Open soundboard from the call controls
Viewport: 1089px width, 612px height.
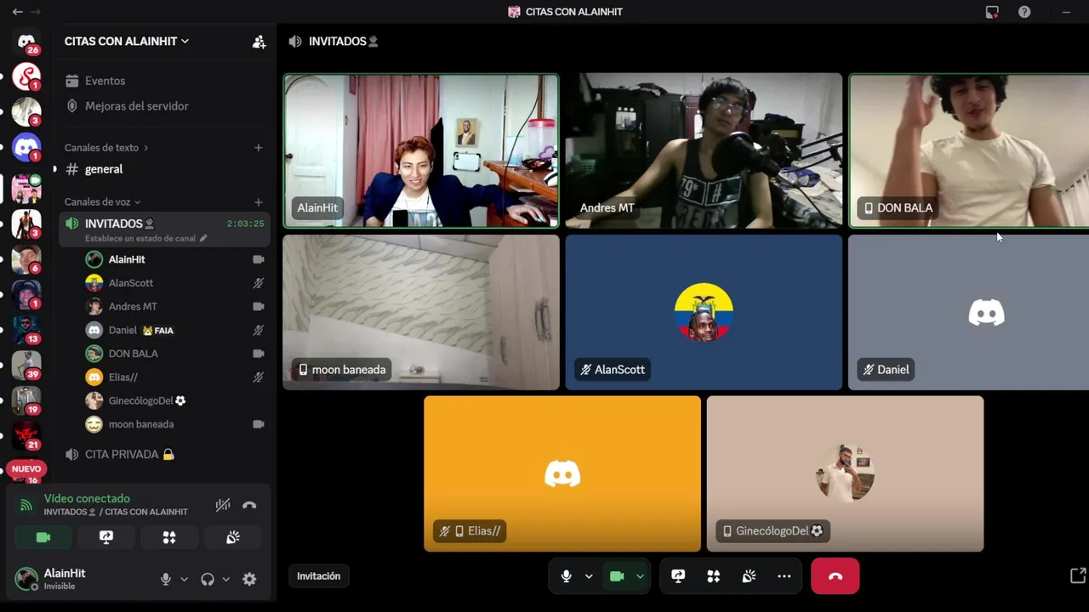point(749,576)
